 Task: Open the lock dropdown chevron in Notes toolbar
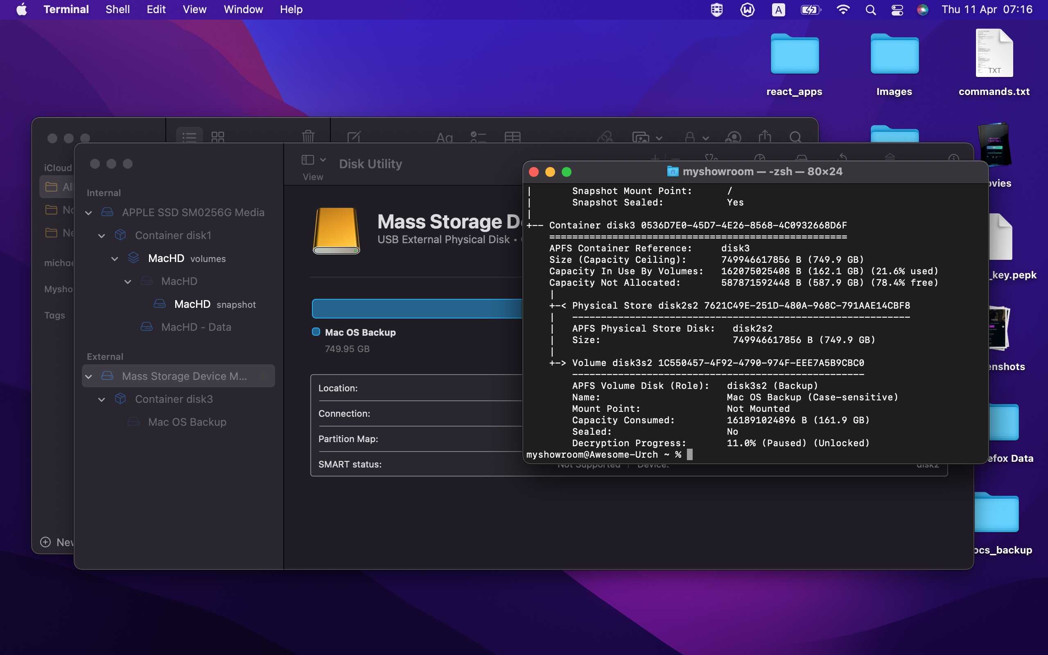pos(705,138)
